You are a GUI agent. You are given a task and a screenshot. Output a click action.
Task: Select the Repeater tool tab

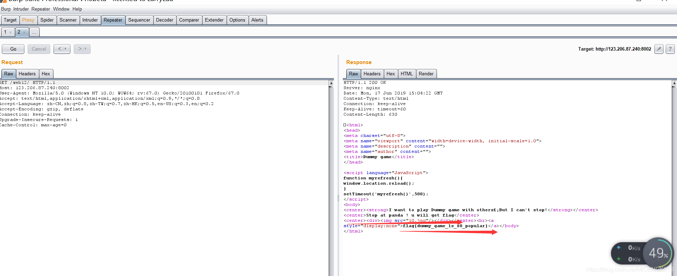pyautogui.click(x=113, y=20)
